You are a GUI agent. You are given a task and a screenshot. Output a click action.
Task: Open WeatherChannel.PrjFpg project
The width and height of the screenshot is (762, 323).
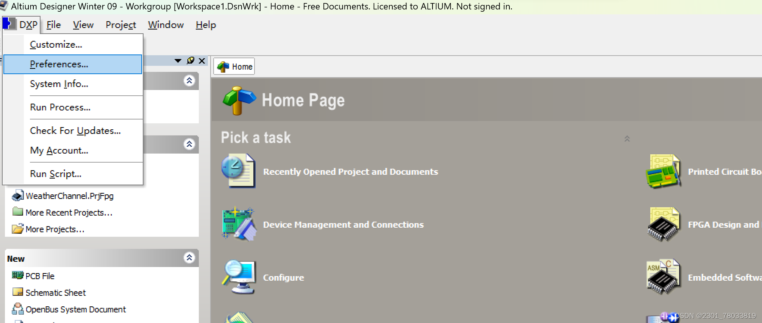[70, 196]
